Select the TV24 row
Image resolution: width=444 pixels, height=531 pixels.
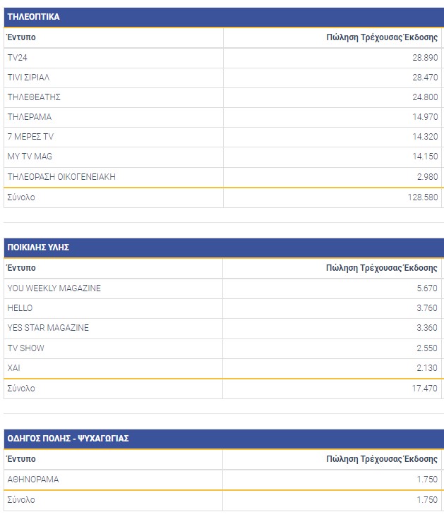17,57
